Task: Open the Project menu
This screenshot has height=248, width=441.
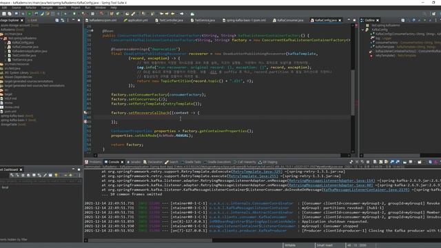Action: point(75,8)
